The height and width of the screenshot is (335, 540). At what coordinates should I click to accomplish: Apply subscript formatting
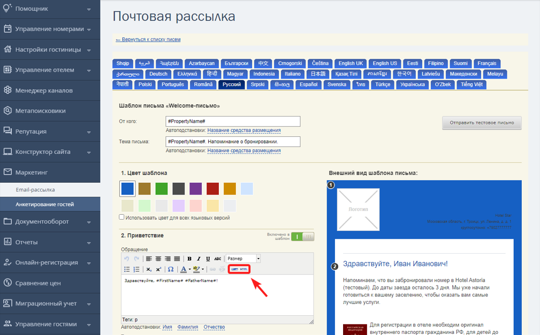149,269
